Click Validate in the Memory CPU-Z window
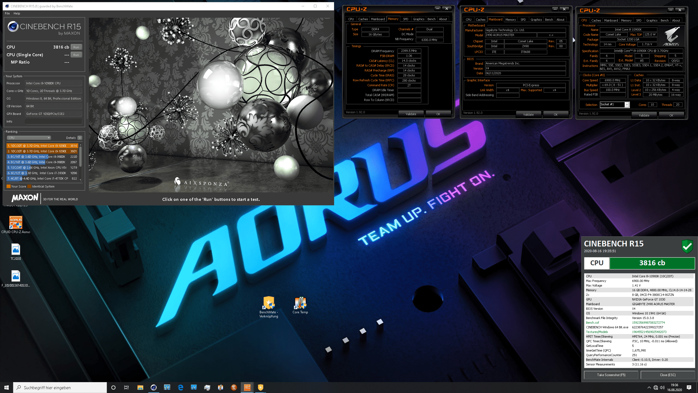This screenshot has height=393, width=698. coord(411,114)
